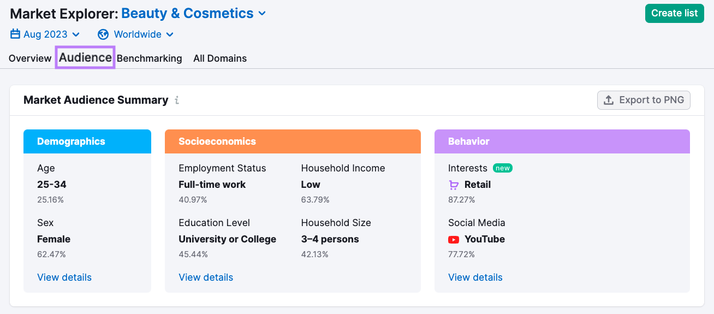Click the YouTube logo icon
The image size is (714, 314).
(454, 239)
